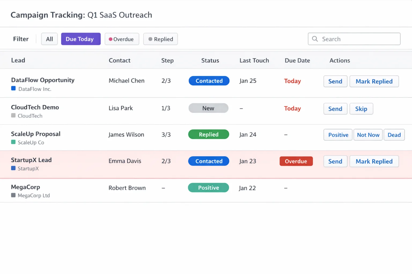
Task: Click the Lead column header
Action: coord(18,60)
